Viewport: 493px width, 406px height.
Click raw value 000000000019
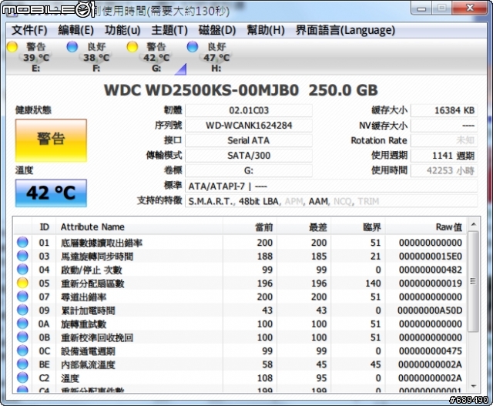click(x=431, y=284)
